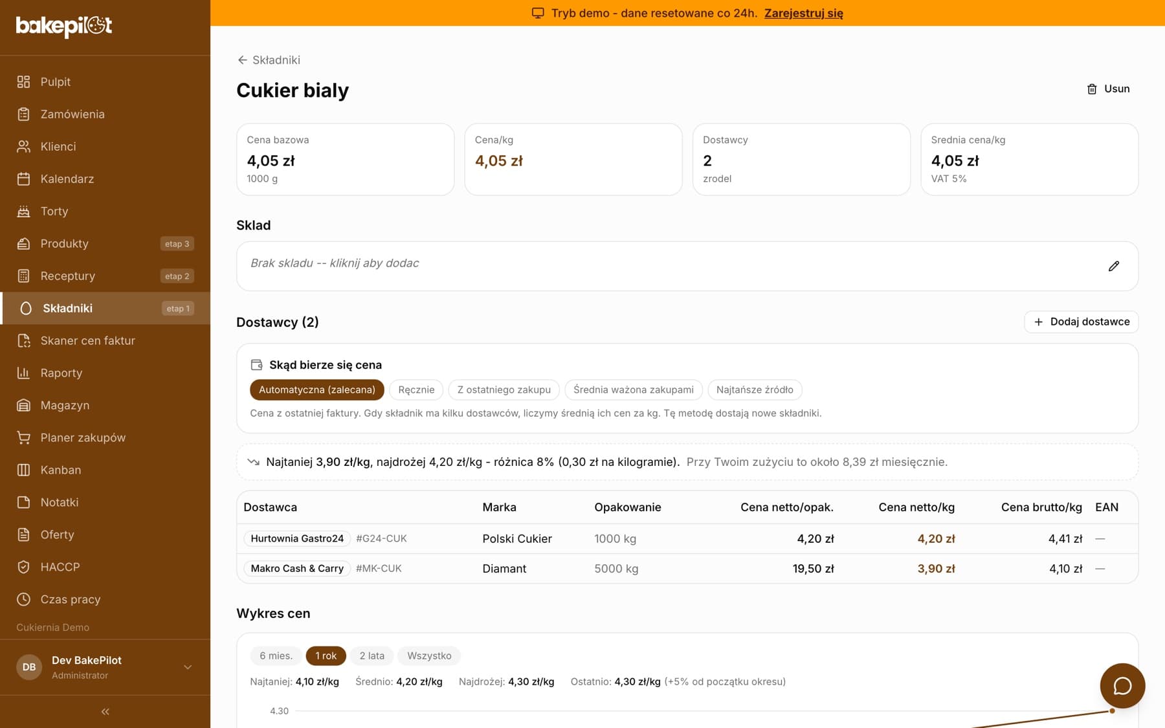
Task: Switch chart range to 6 mies.
Action: 276,656
